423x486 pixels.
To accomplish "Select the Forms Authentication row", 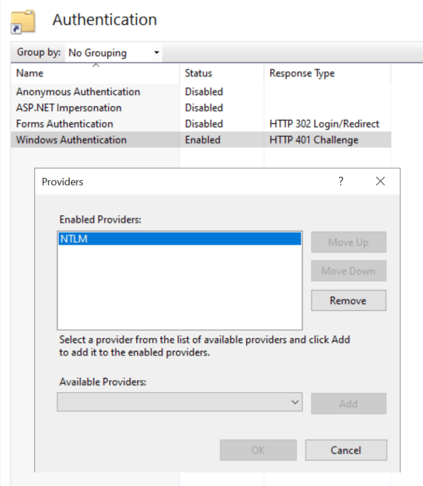I will 201,124.
